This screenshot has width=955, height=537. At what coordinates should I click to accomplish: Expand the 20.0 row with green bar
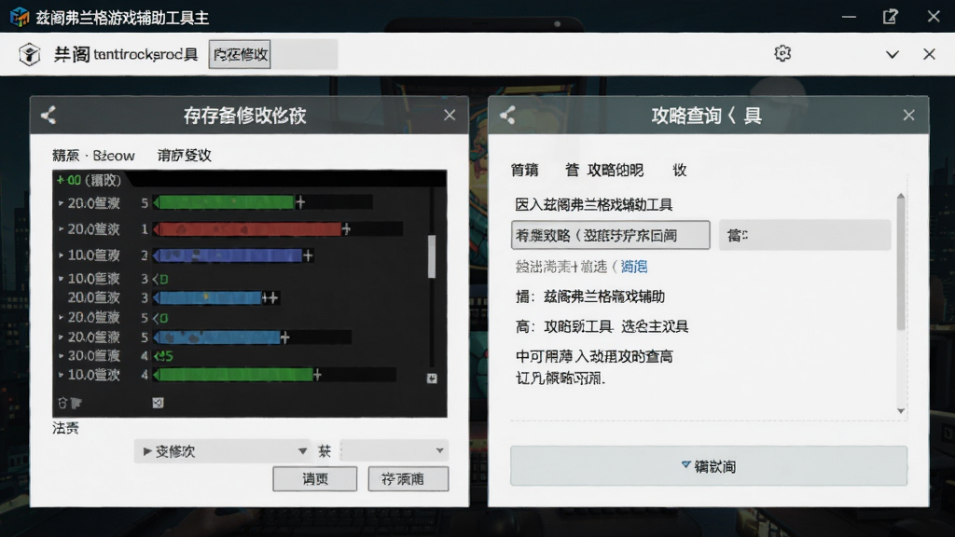click(61, 202)
